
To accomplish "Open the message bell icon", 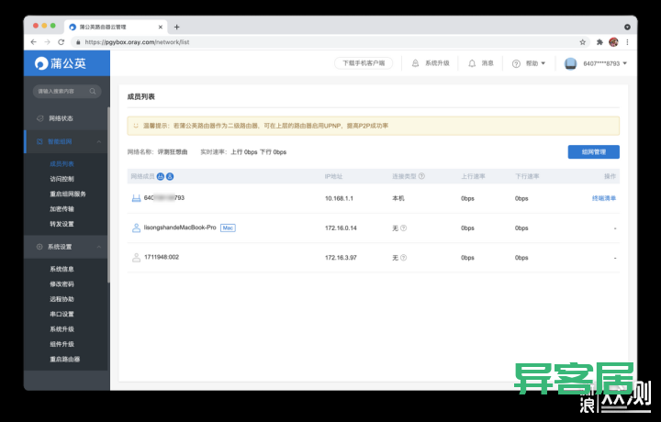I will (472, 63).
